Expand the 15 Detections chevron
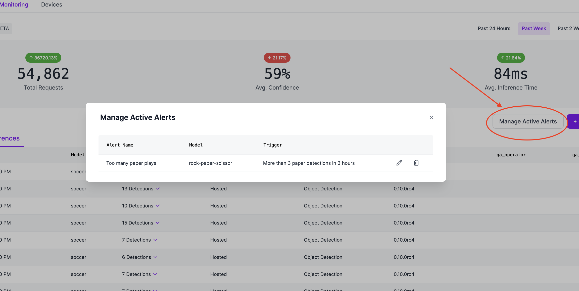The image size is (579, 291). coord(158,223)
